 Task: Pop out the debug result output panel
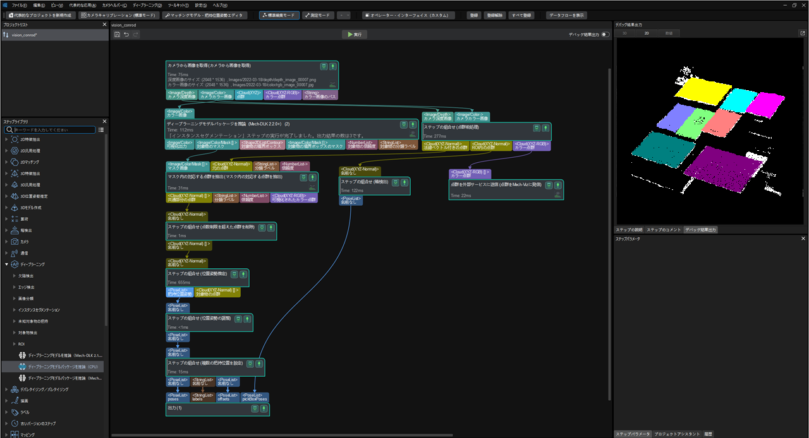(803, 33)
